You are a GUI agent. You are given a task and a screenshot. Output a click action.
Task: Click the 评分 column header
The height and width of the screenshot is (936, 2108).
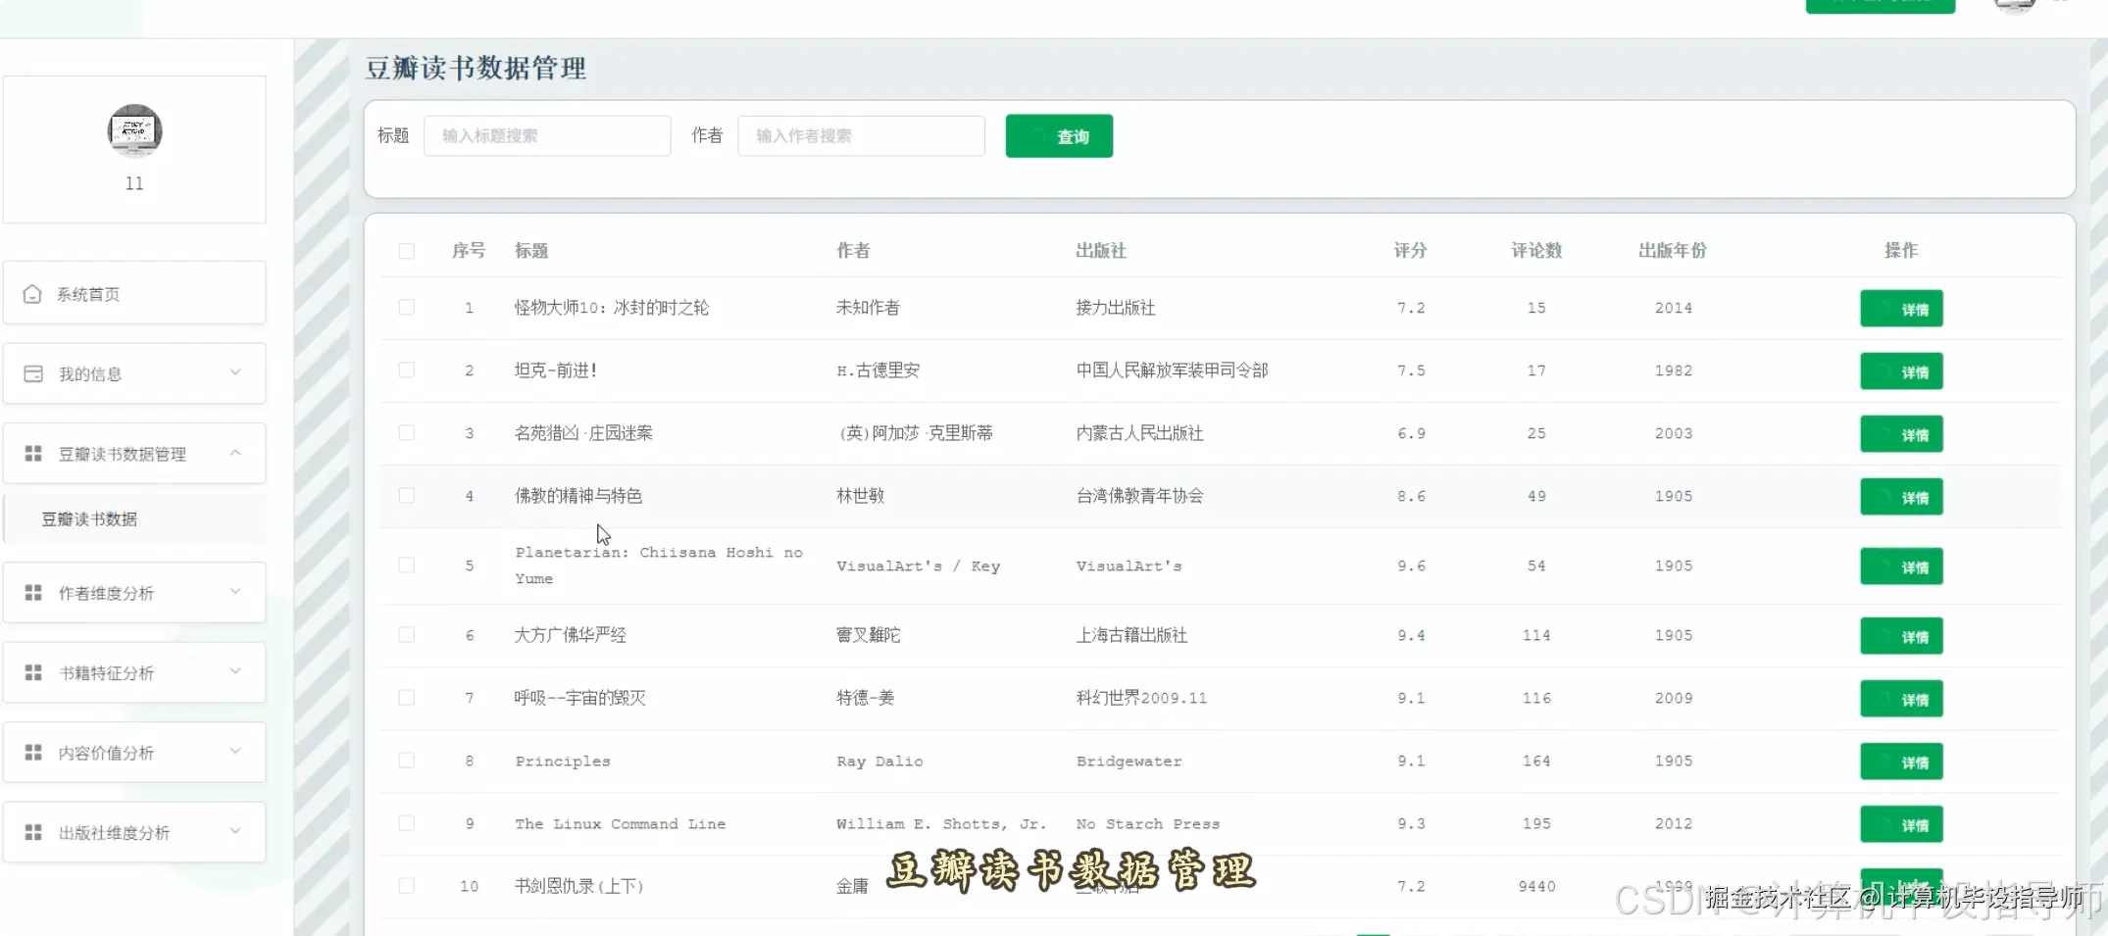[x=1410, y=251]
